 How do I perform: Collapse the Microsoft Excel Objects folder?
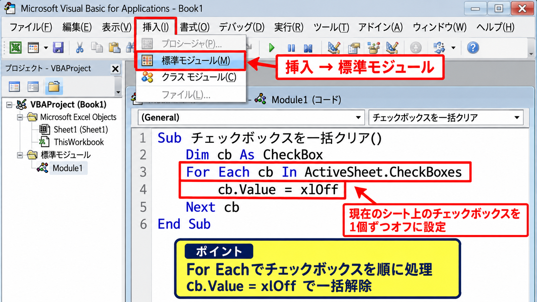click(x=20, y=117)
